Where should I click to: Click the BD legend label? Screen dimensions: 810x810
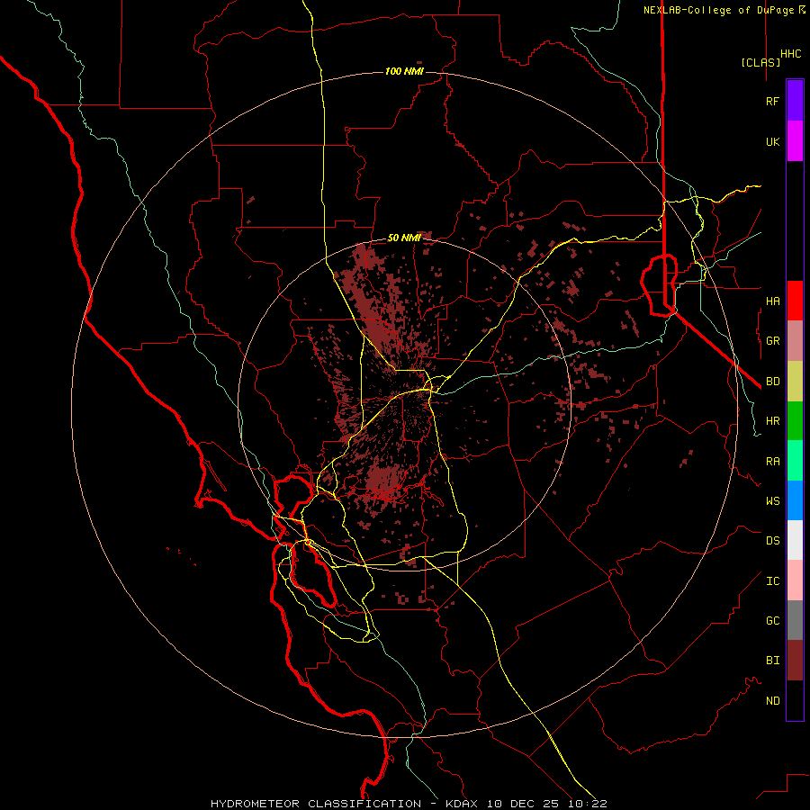point(772,382)
